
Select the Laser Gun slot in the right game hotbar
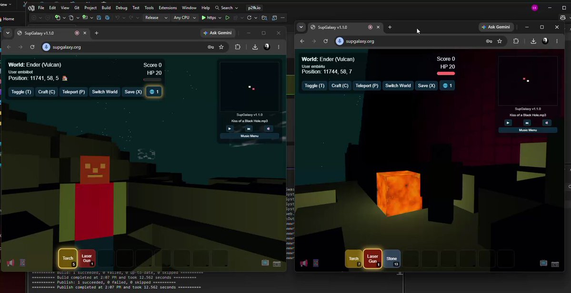[x=372, y=259]
